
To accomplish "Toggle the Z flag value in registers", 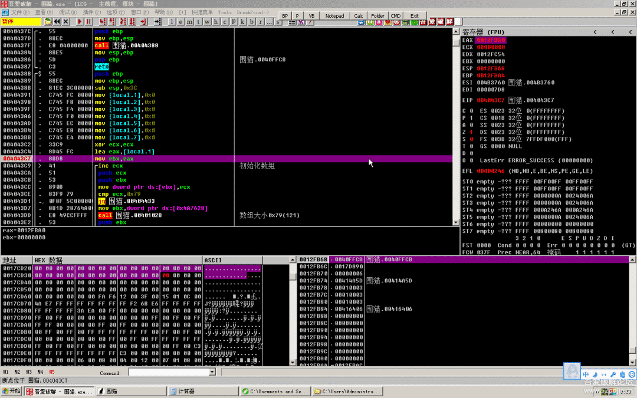I will (471, 132).
